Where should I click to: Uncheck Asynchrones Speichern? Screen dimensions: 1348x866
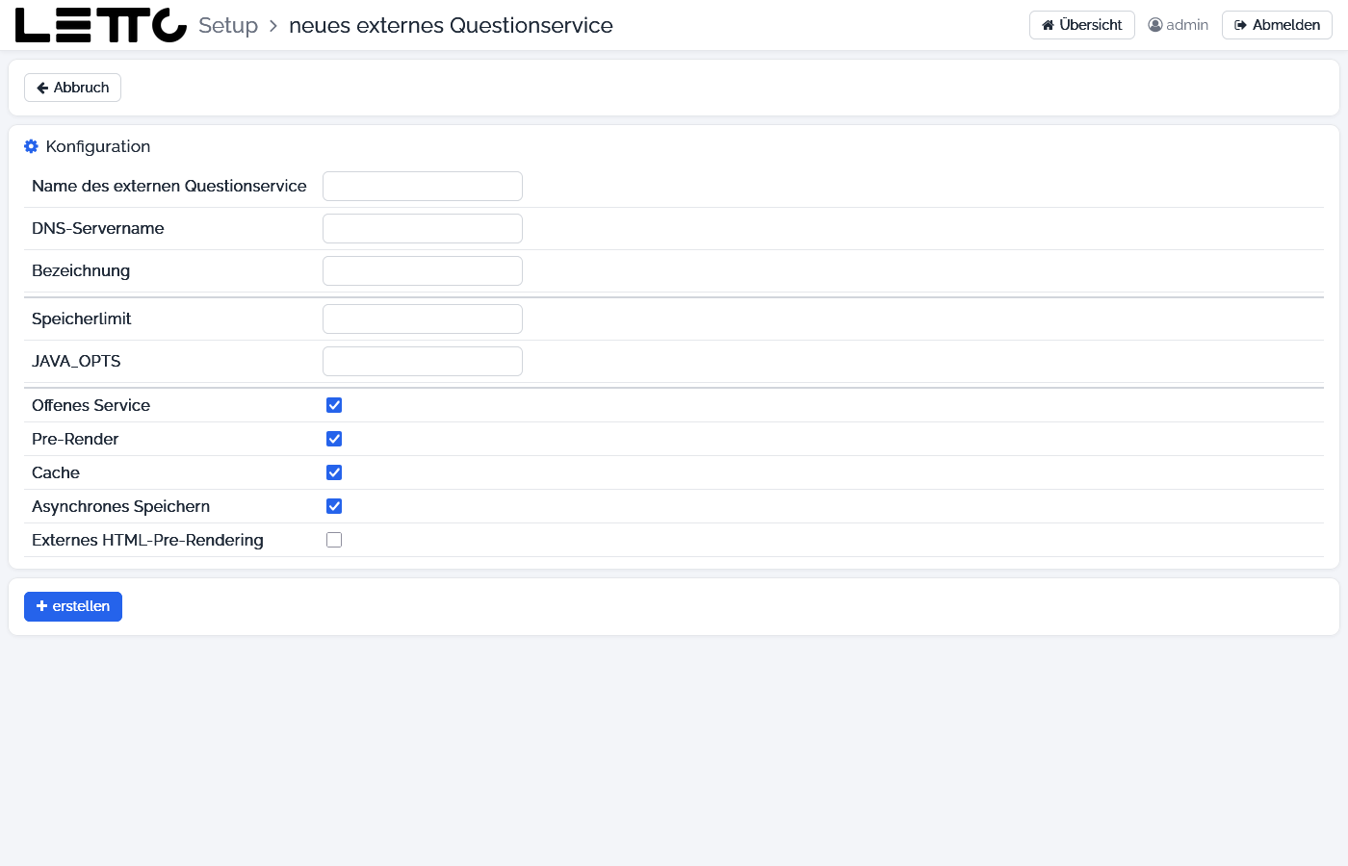(x=334, y=506)
